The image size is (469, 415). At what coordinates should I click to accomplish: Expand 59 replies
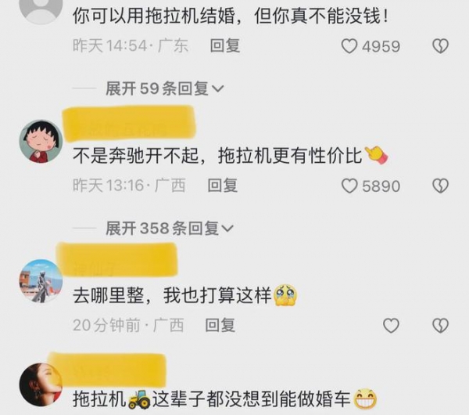164,88
